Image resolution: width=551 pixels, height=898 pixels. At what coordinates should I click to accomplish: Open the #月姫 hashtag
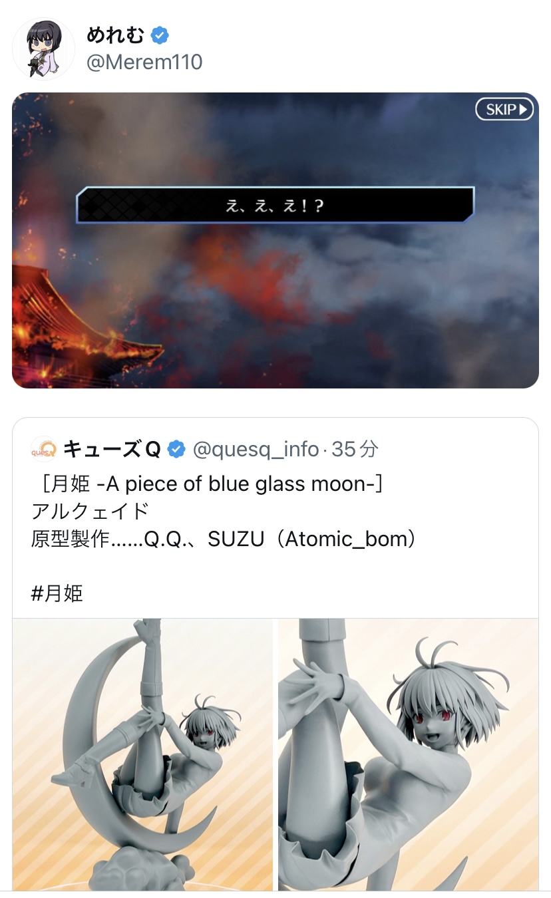tap(57, 593)
